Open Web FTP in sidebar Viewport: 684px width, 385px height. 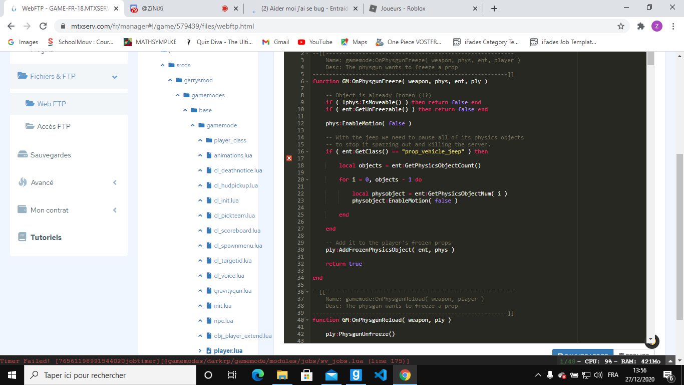pyautogui.click(x=52, y=104)
